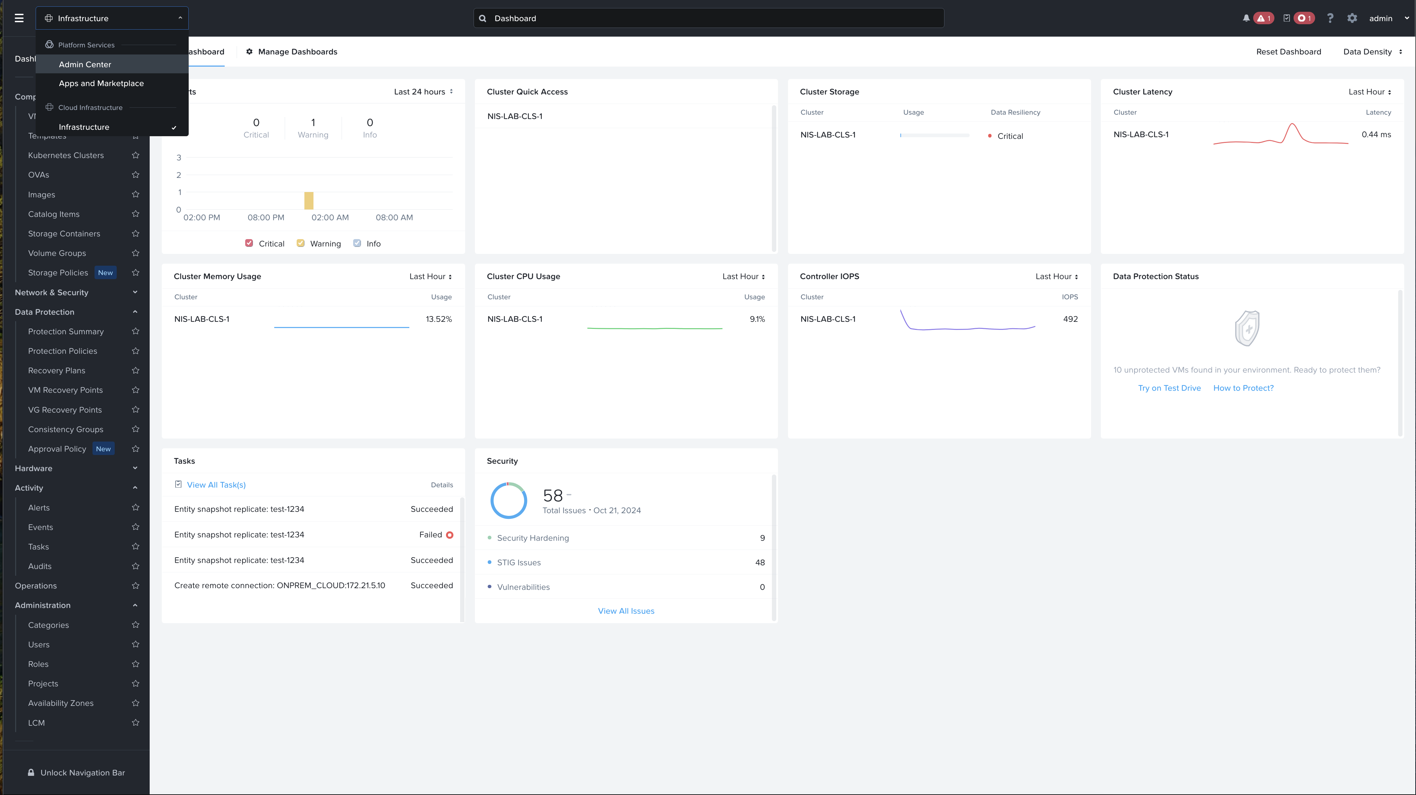Click the alerts bell icon in header
This screenshot has width=1416, height=795.
(x=1246, y=18)
